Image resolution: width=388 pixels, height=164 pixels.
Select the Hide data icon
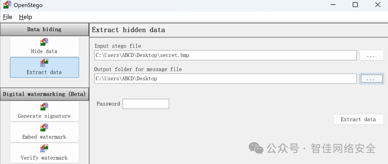(x=44, y=42)
